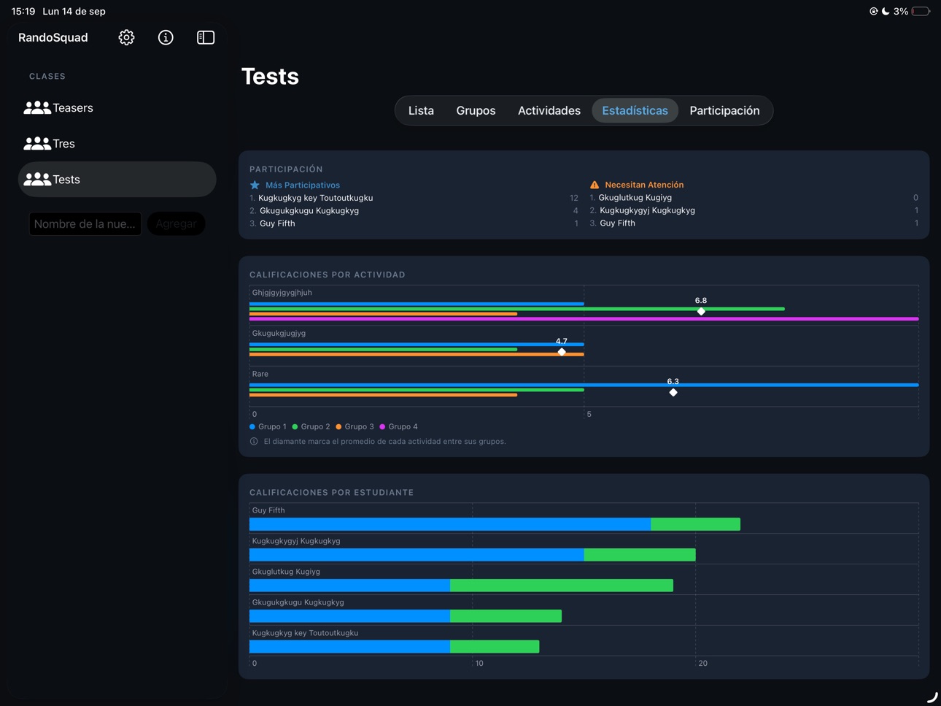The height and width of the screenshot is (706, 941).
Task: Select the Teasers class
Action: (x=117, y=108)
